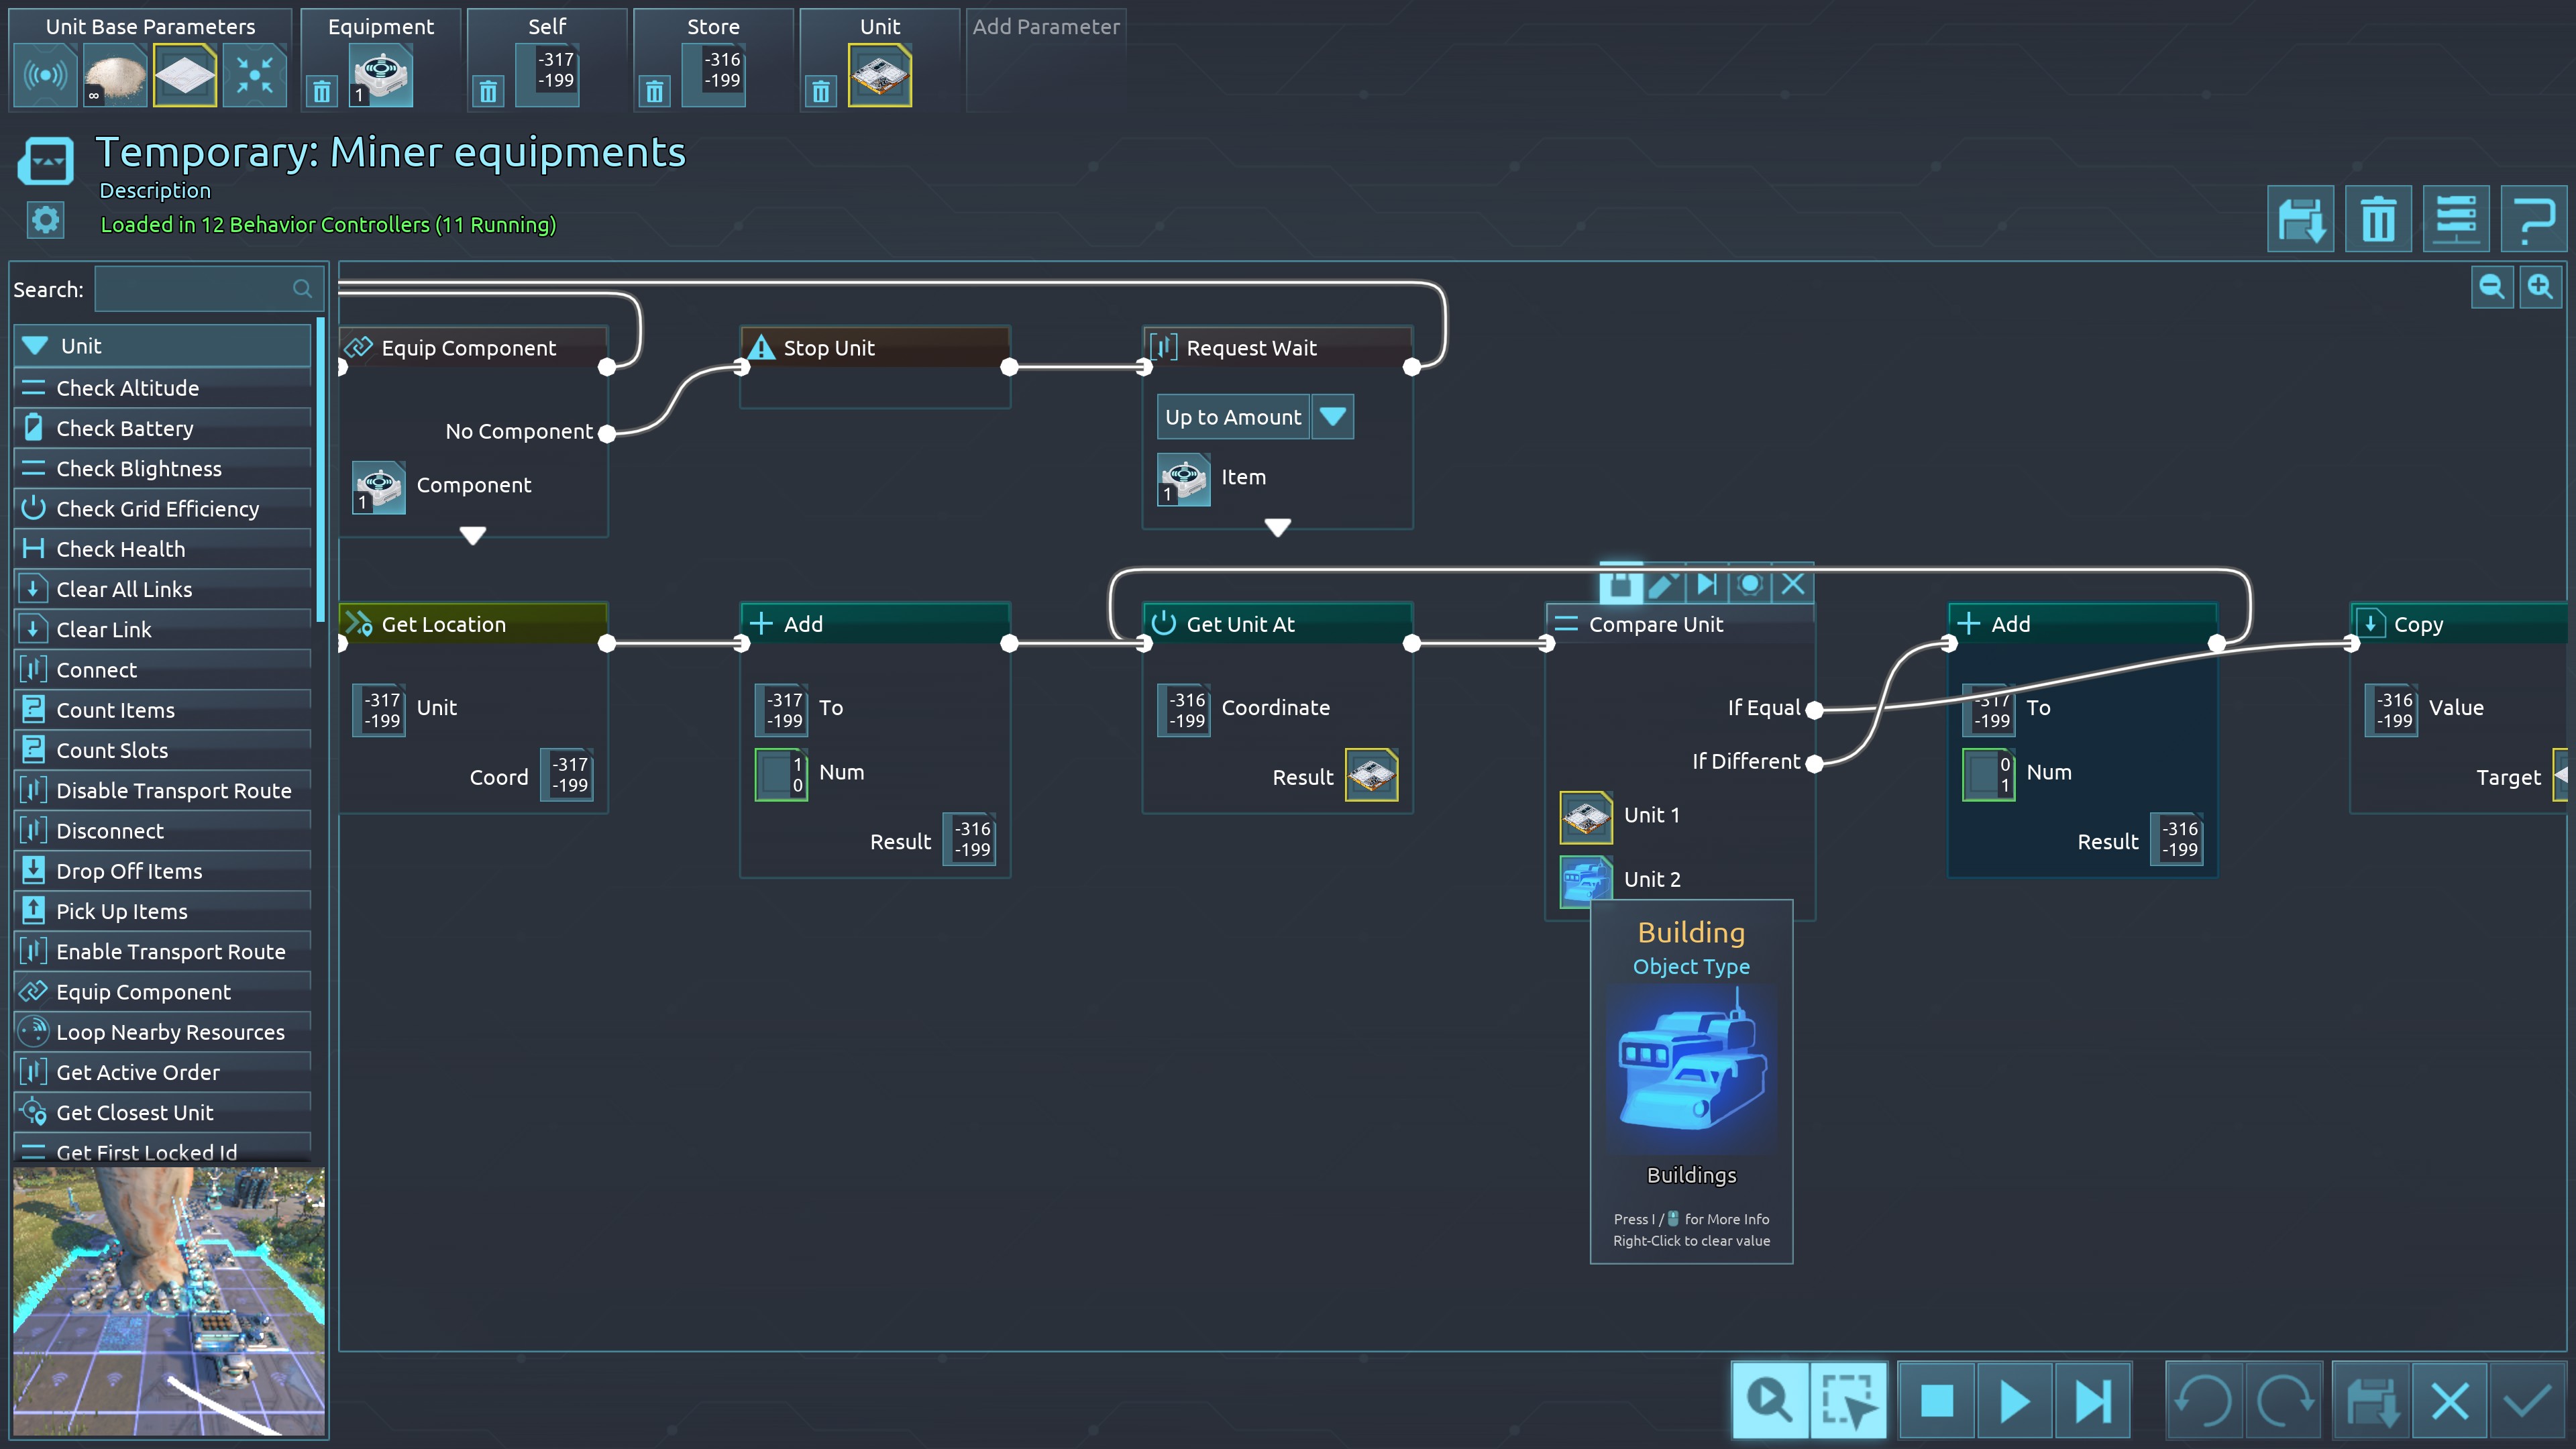The height and width of the screenshot is (1449, 2576).
Task: Click Add Parameter button
Action: [x=1045, y=27]
